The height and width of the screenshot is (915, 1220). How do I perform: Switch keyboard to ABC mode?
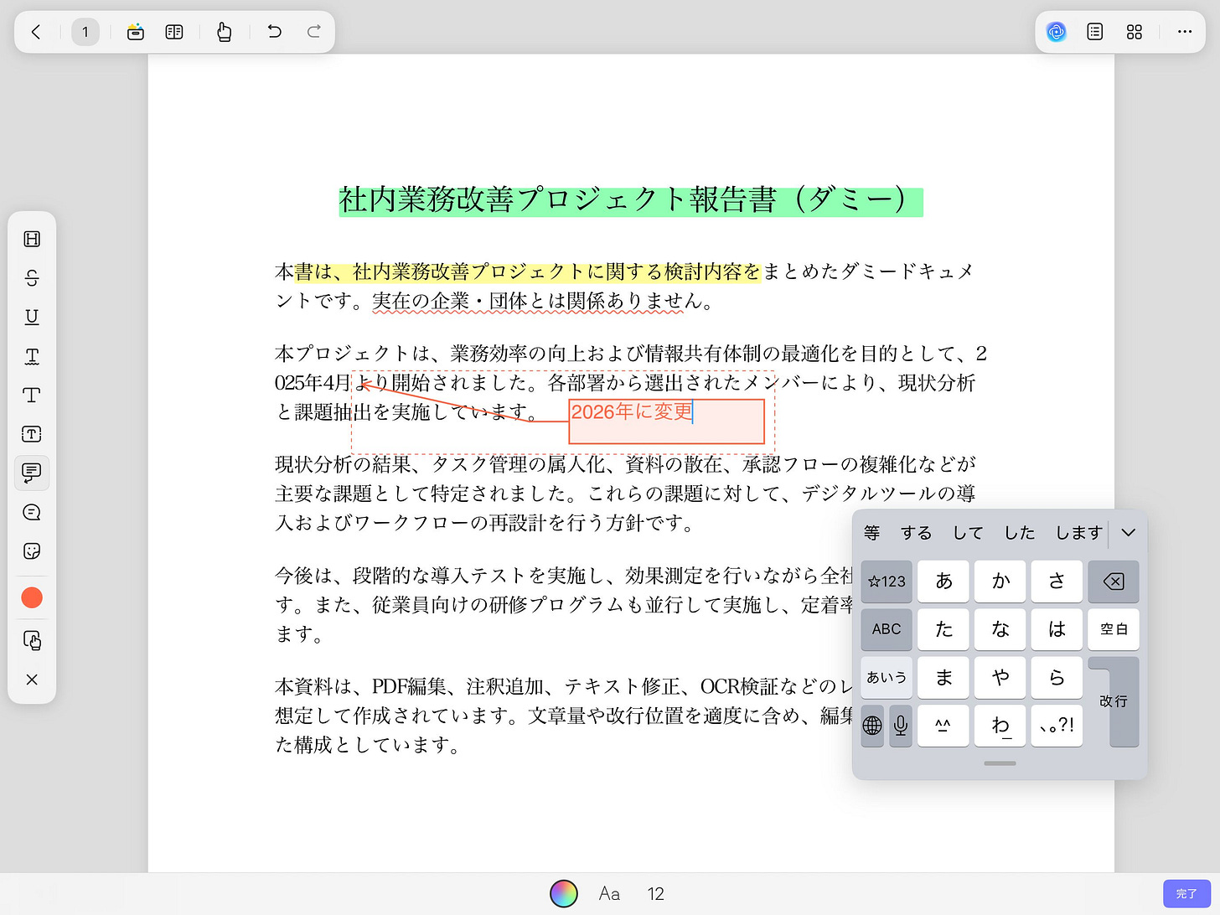[886, 629]
